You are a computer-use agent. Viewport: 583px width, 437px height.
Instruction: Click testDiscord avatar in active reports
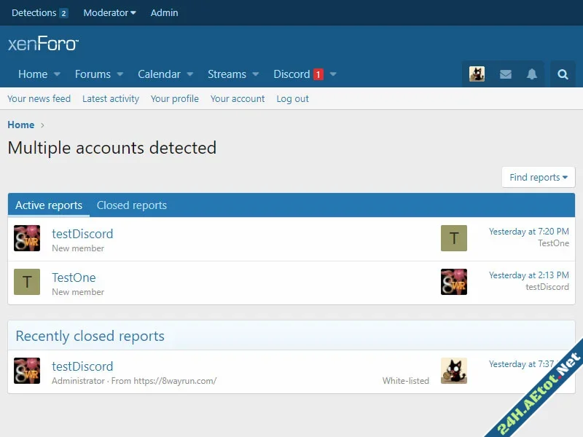[27, 238]
